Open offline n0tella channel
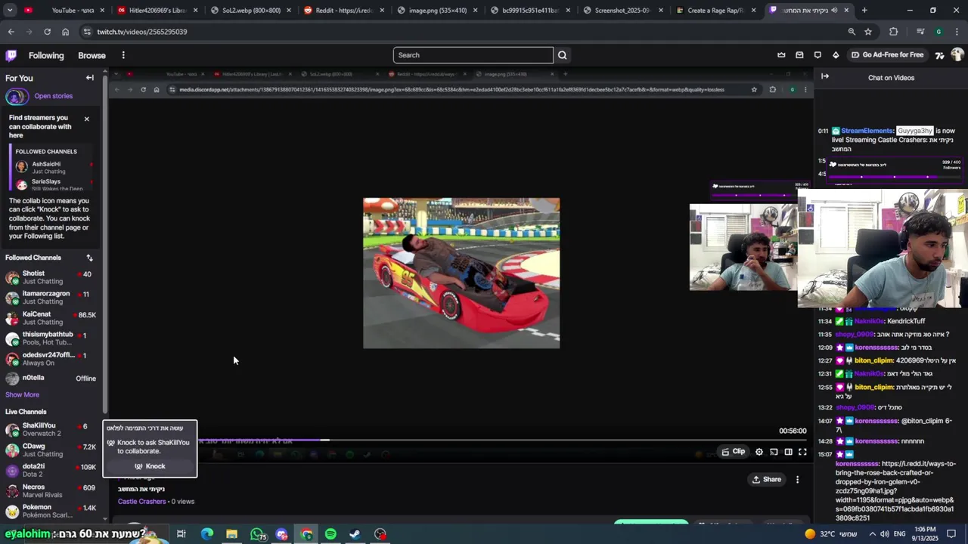Screen dimensions: 968x544 (50, 379)
